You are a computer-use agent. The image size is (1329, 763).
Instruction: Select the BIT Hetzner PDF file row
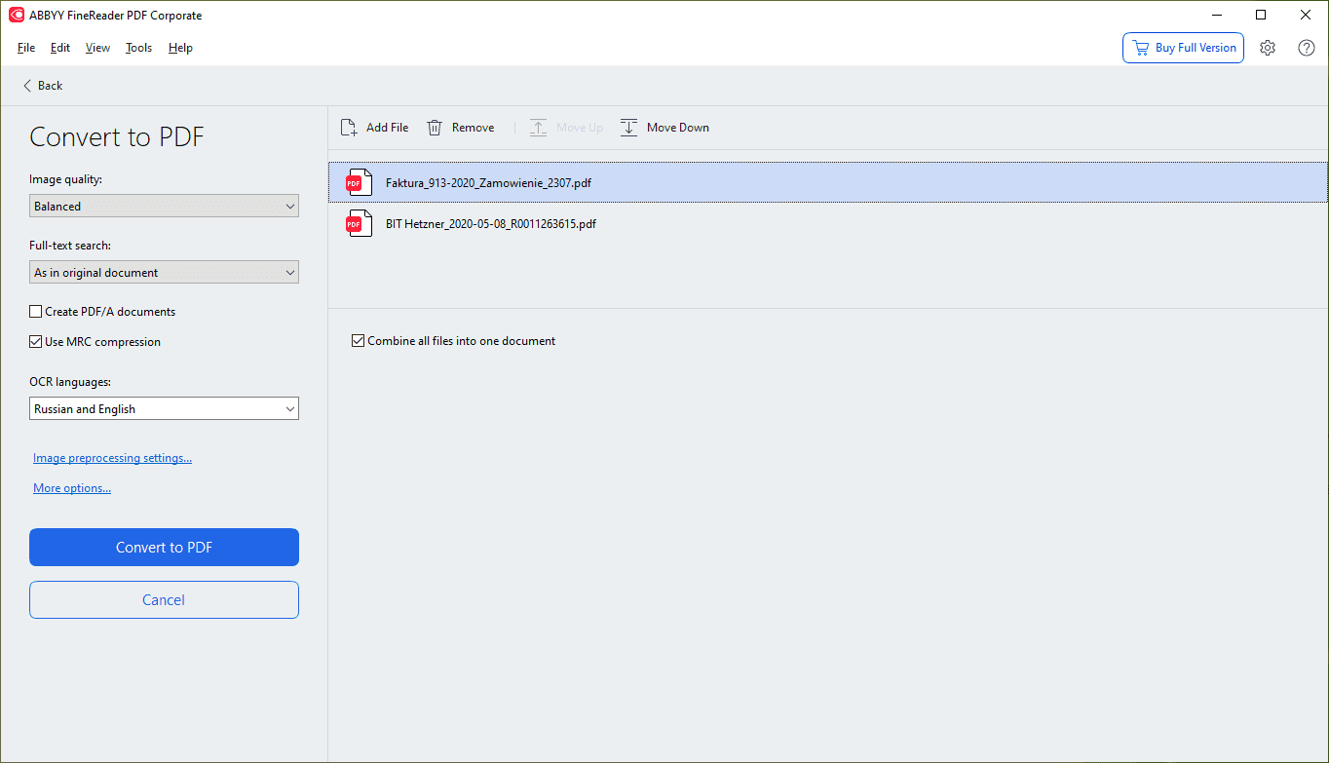682,223
